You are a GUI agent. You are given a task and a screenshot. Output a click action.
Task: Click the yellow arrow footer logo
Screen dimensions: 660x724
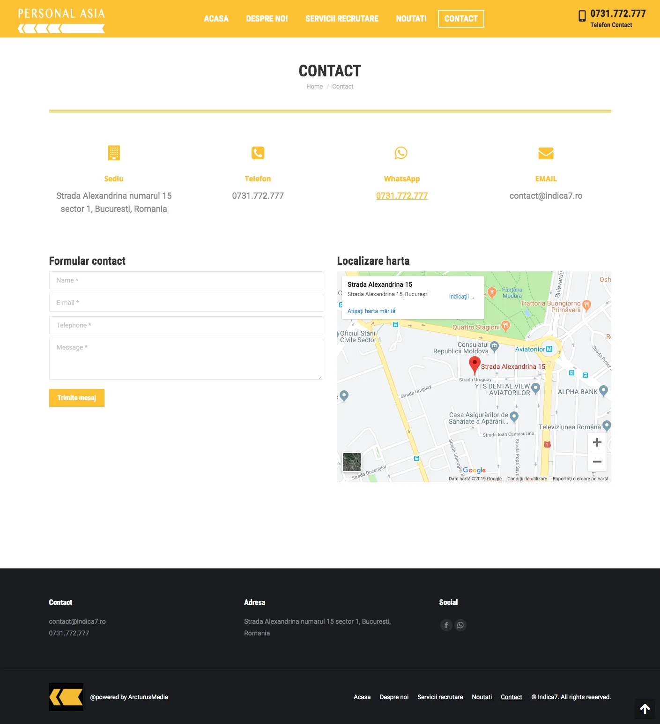(66, 697)
